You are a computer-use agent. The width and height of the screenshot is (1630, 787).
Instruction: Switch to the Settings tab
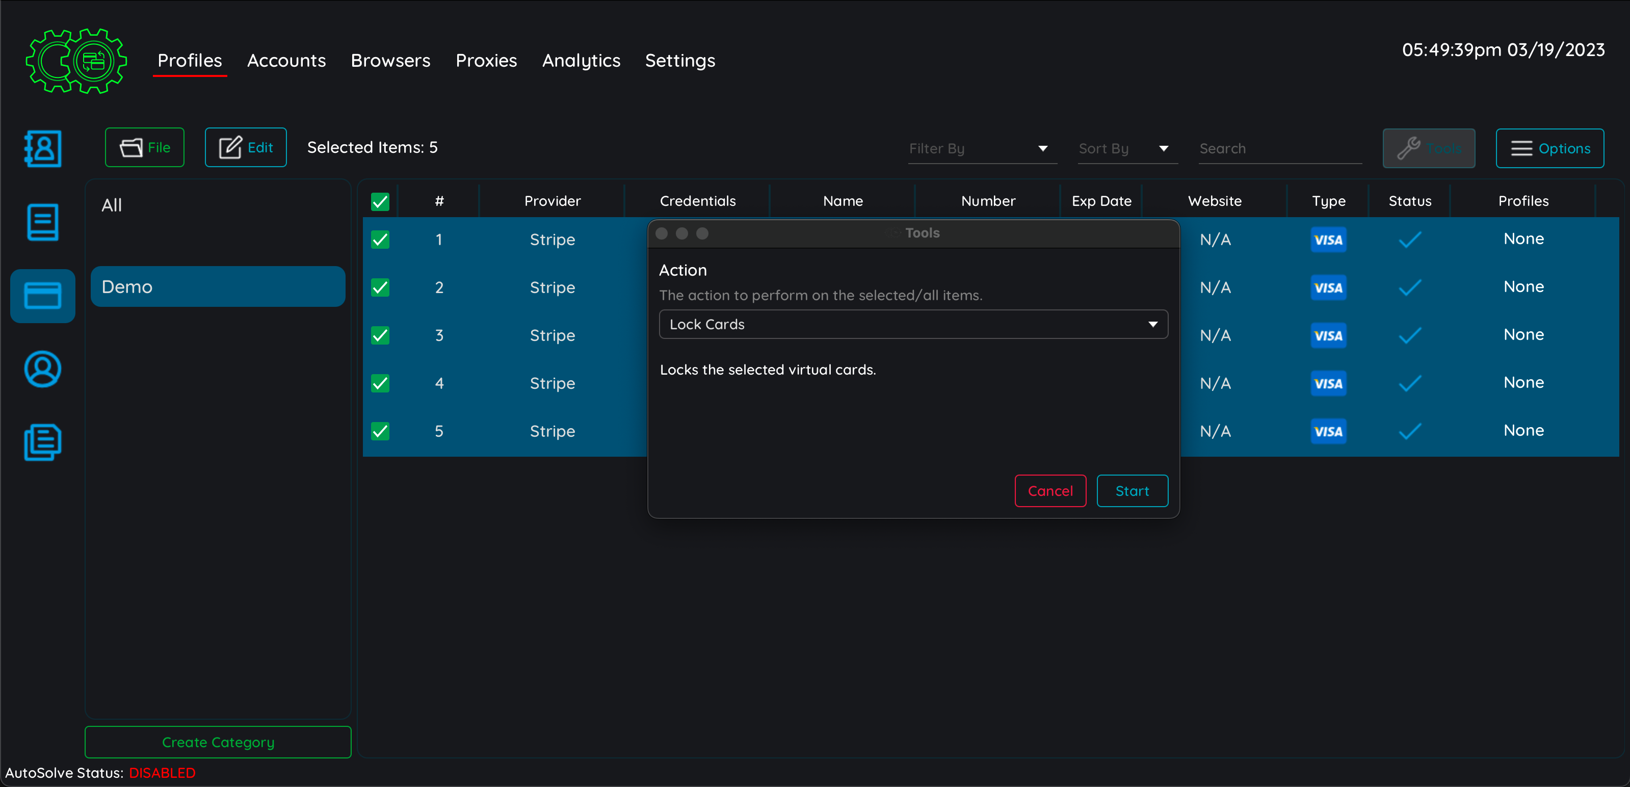point(680,61)
